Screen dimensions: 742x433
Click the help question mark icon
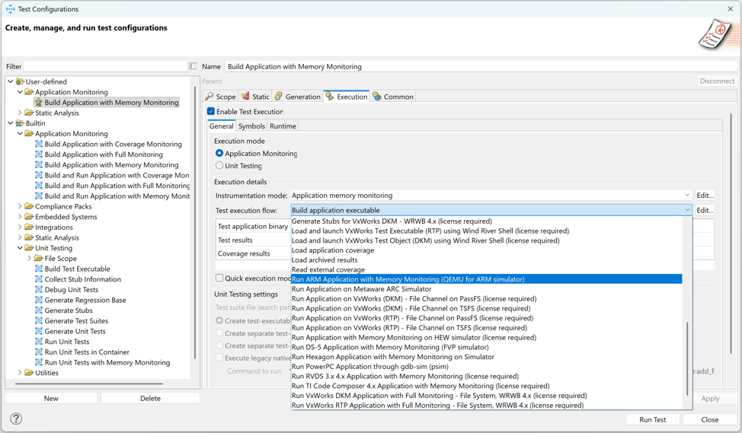(x=16, y=419)
